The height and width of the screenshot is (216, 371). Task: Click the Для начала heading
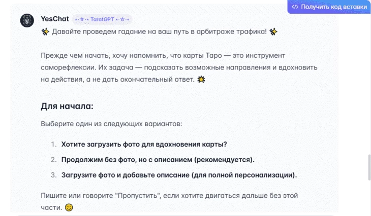(x=67, y=106)
